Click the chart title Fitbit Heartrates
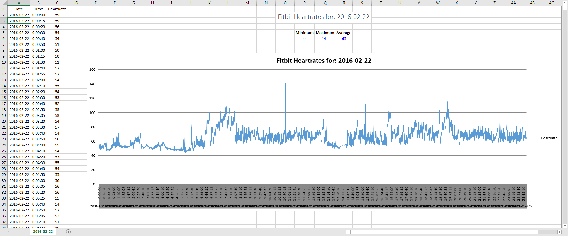 click(x=324, y=61)
